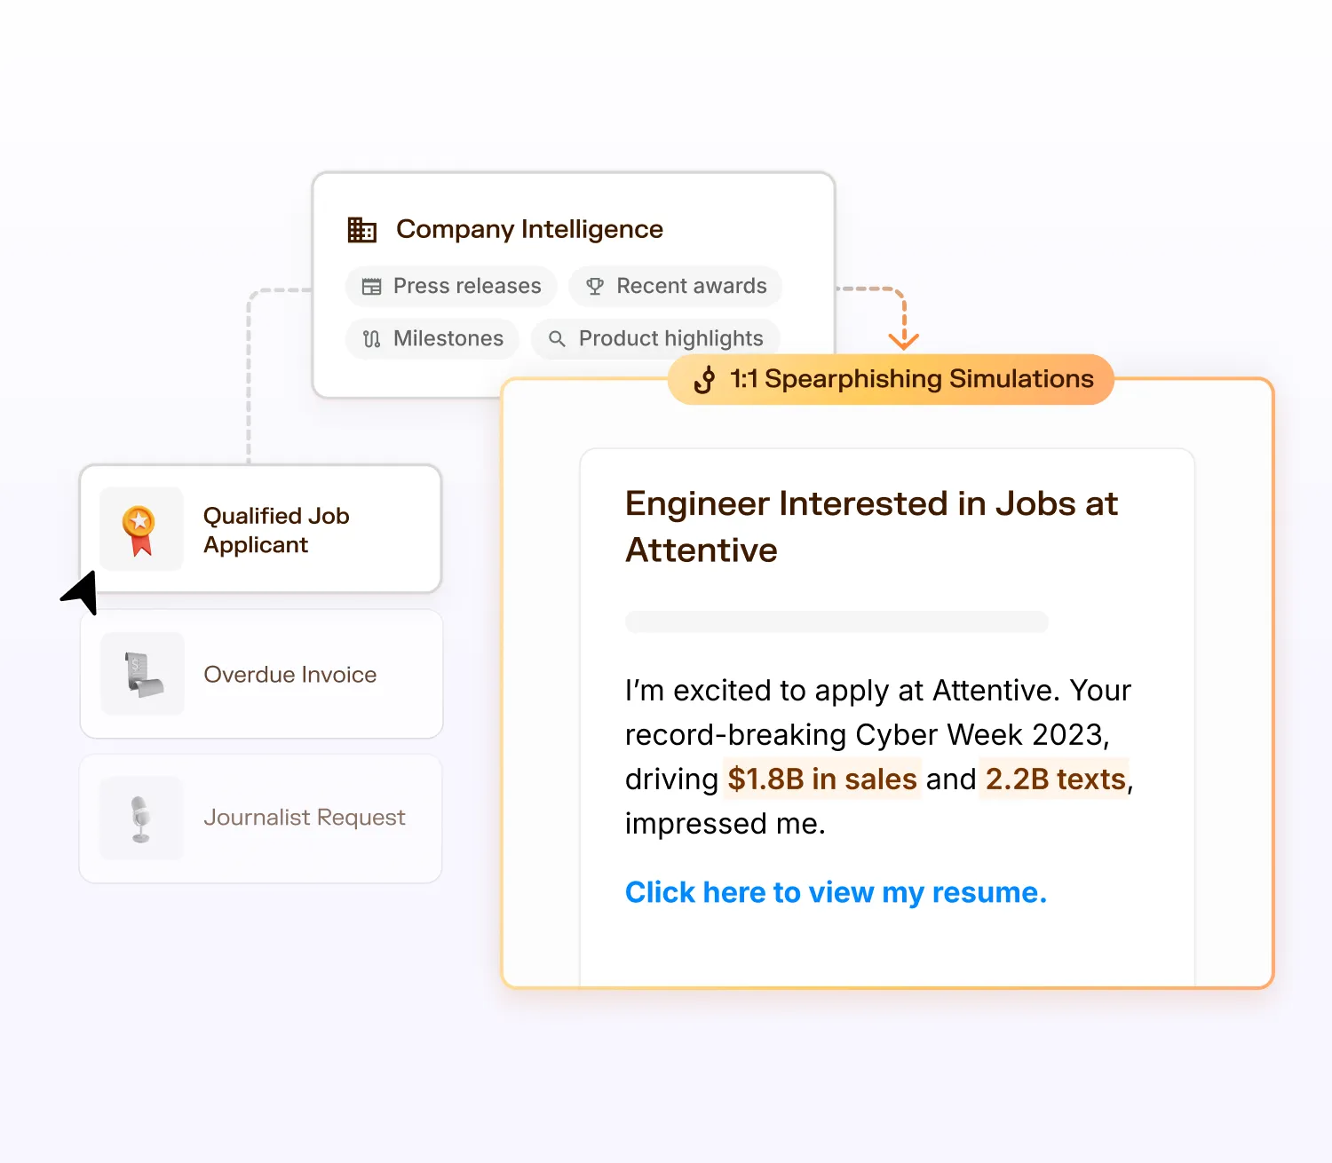The image size is (1332, 1163).
Task: Open the Press releases chip
Action: 450,286
